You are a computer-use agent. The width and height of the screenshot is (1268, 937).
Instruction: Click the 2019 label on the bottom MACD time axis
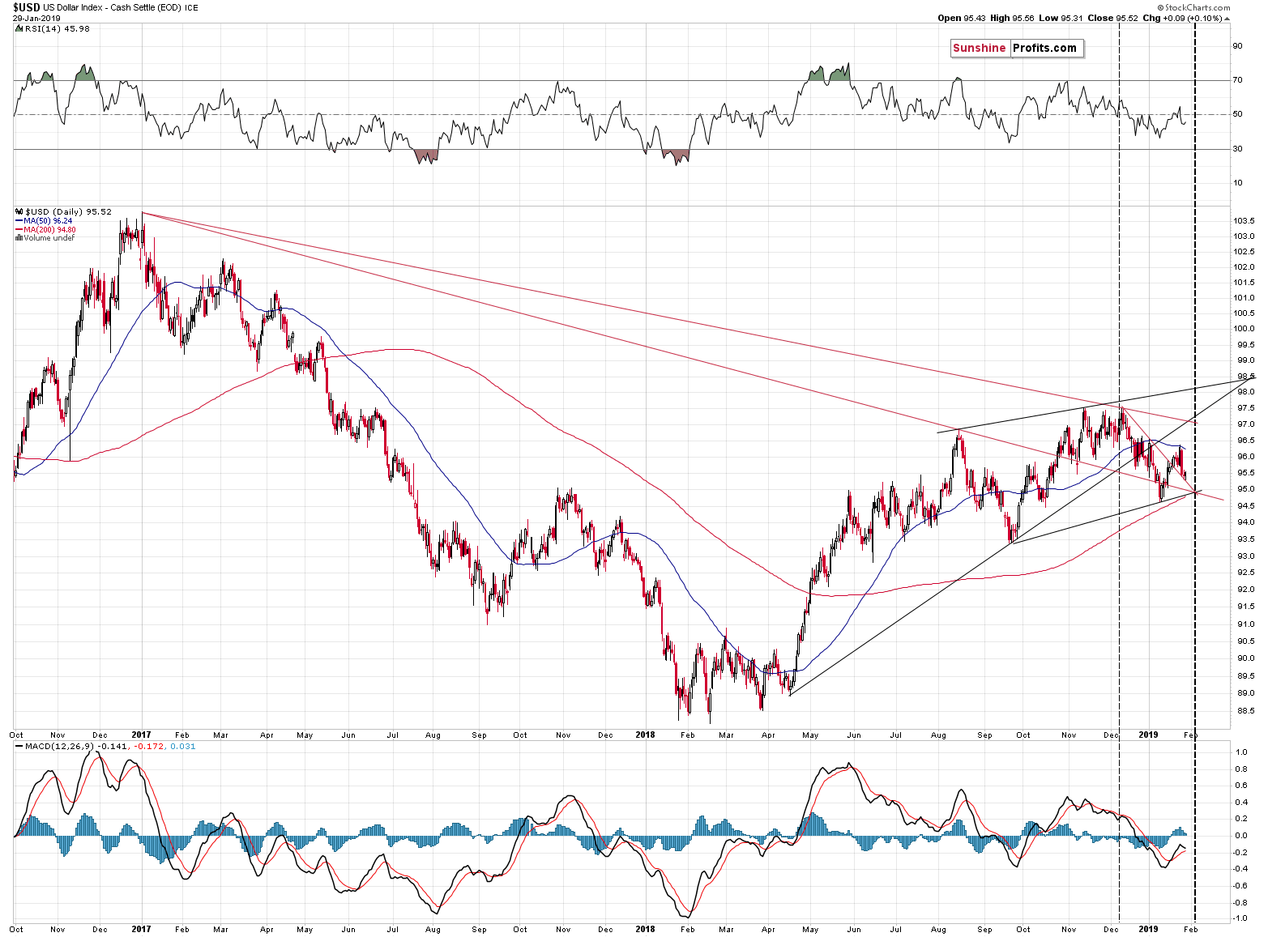1148,930
